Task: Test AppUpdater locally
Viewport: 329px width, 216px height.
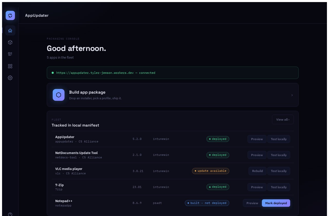Action: pyautogui.click(x=279, y=139)
